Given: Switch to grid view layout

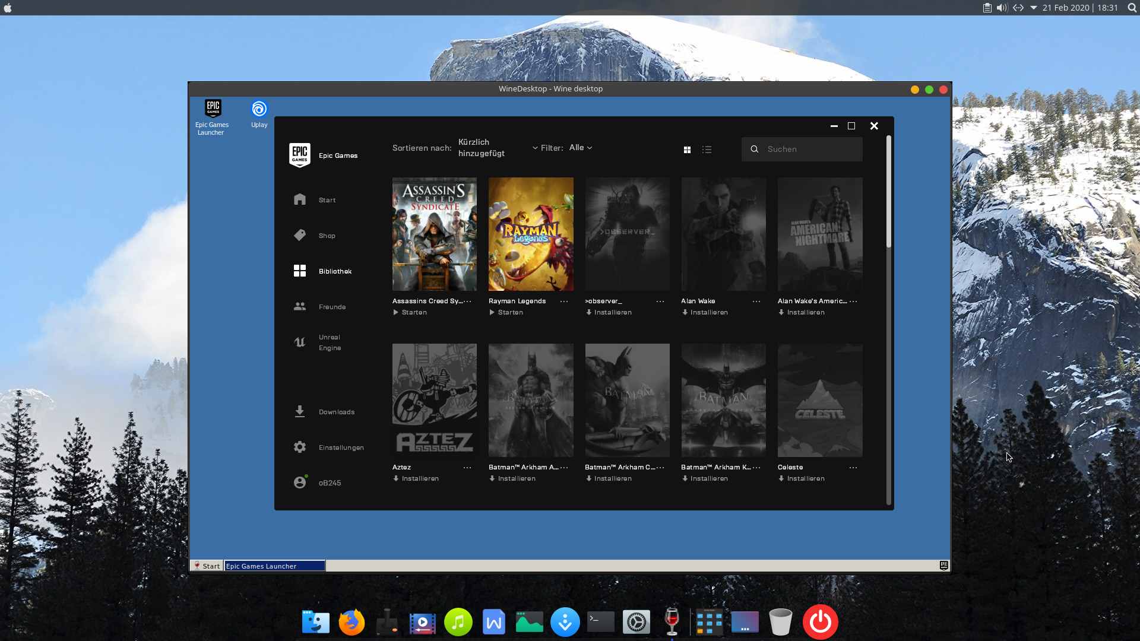Looking at the screenshot, I should [x=687, y=150].
